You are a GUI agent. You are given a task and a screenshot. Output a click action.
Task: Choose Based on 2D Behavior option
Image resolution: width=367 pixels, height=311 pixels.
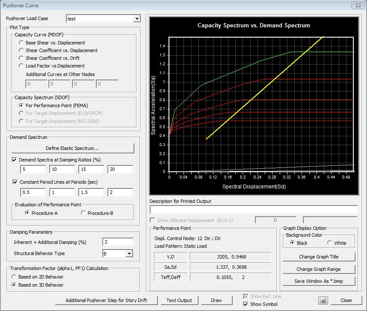14,277
